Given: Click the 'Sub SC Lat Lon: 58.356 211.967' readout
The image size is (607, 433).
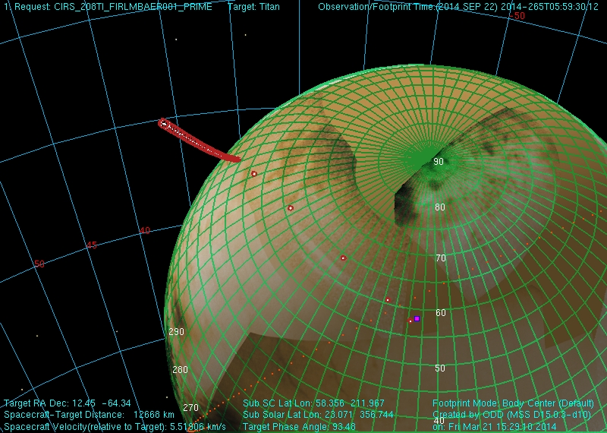Looking at the screenshot, I should 313,403.
